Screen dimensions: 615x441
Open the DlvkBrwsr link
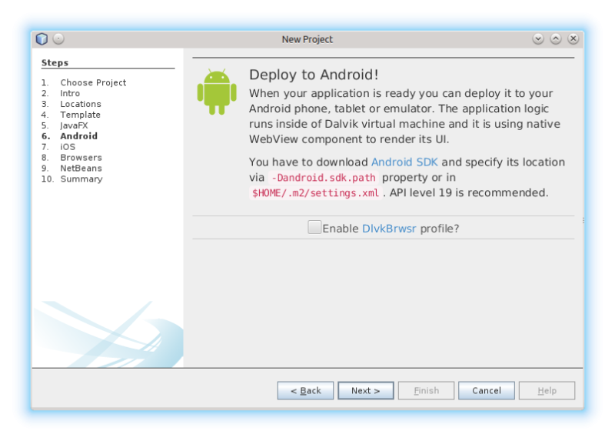[389, 229]
